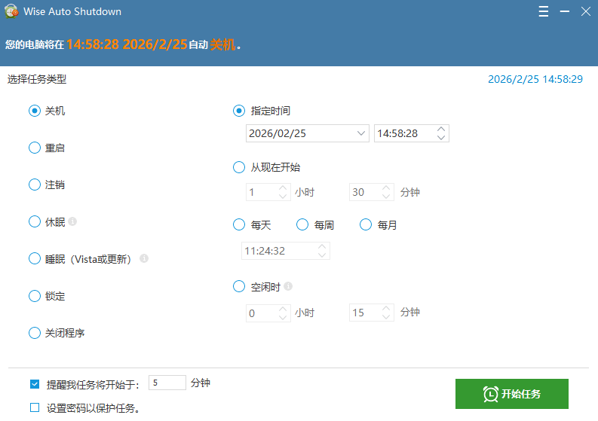Decrease the 14:58:28 time with down arrow
Viewport: 598px width, 421px height.
pos(441,138)
